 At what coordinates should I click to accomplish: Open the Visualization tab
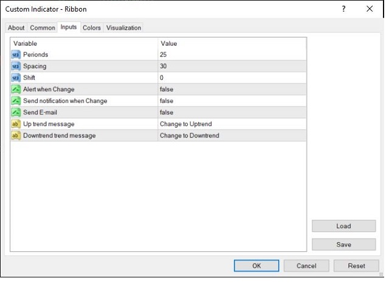click(123, 28)
